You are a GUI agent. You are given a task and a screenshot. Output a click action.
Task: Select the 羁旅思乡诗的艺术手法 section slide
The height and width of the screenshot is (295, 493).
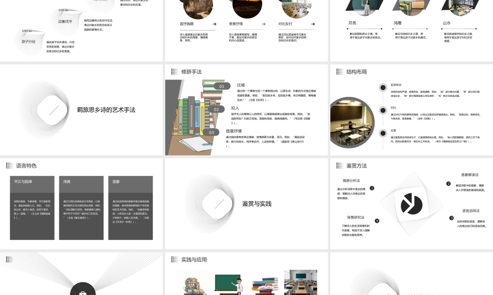(x=81, y=110)
